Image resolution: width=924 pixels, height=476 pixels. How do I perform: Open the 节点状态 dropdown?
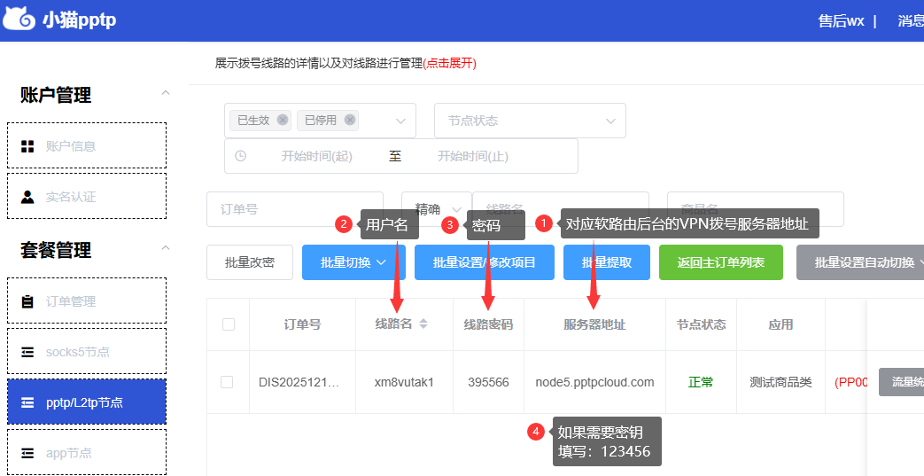click(529, 121)
